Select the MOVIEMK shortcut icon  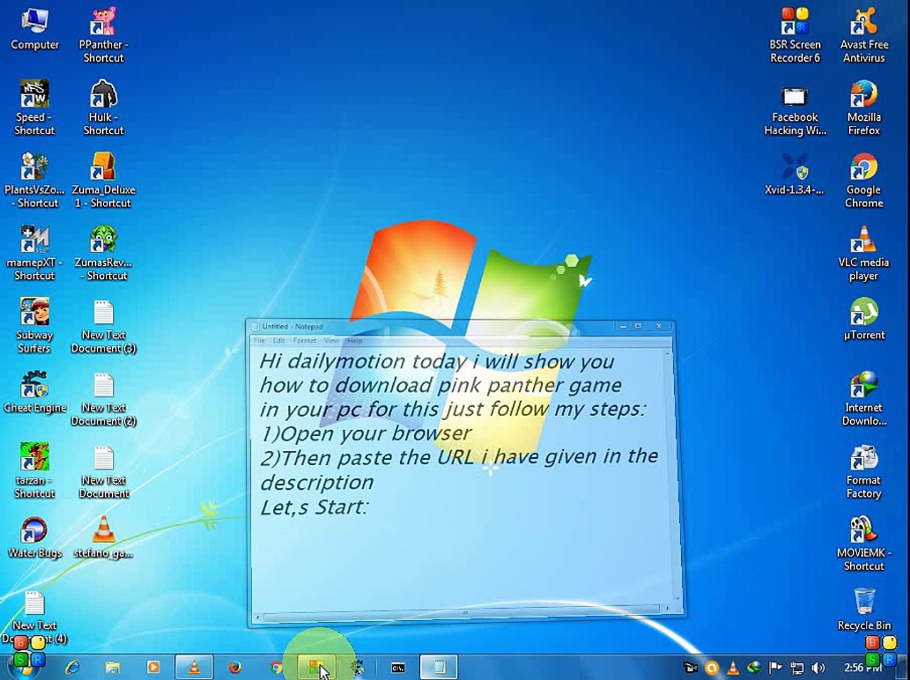(864, 544)
